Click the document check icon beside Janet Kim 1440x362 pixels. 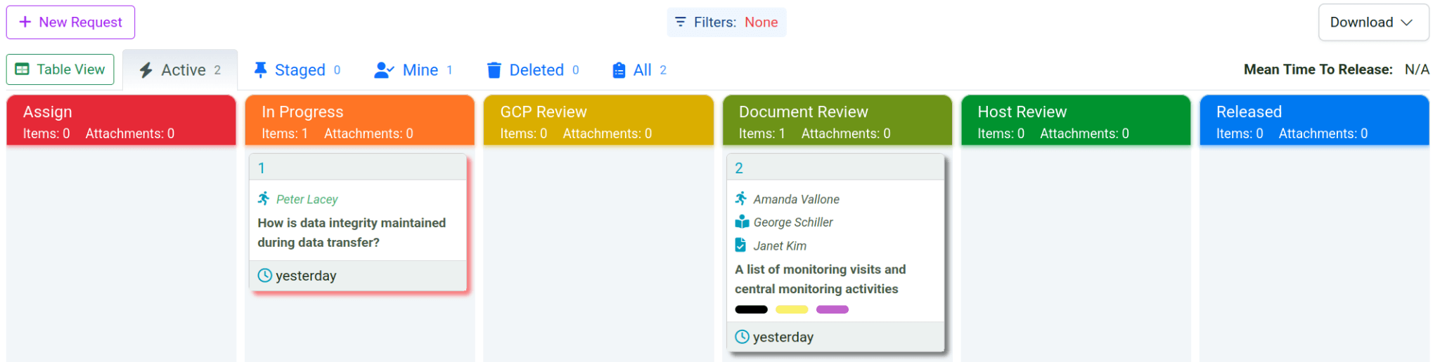pyautogui.click(x=740, y=246)
